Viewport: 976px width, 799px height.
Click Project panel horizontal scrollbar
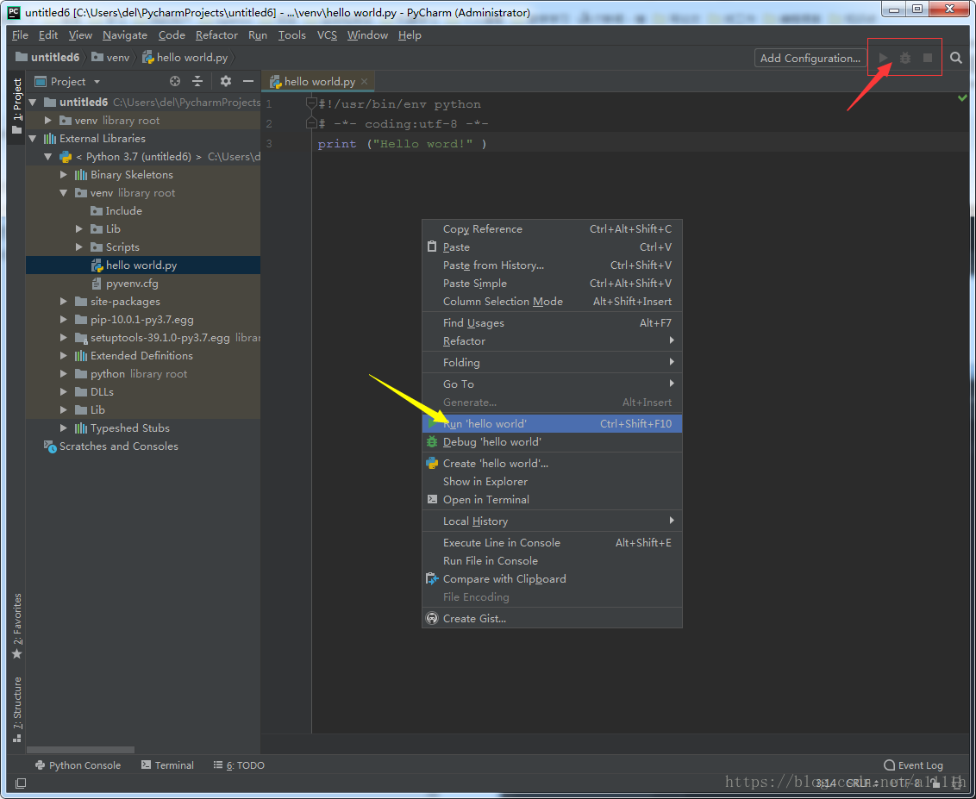pyautogui.click(x=81, y=750)
